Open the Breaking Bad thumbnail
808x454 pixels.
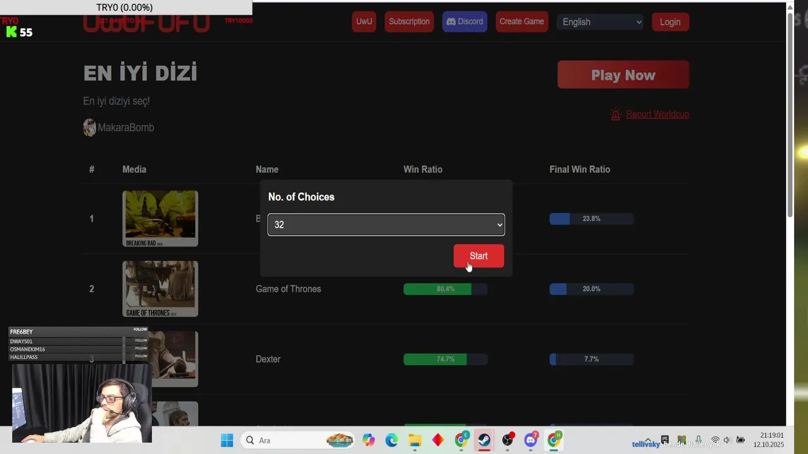(x=160, y=219)
